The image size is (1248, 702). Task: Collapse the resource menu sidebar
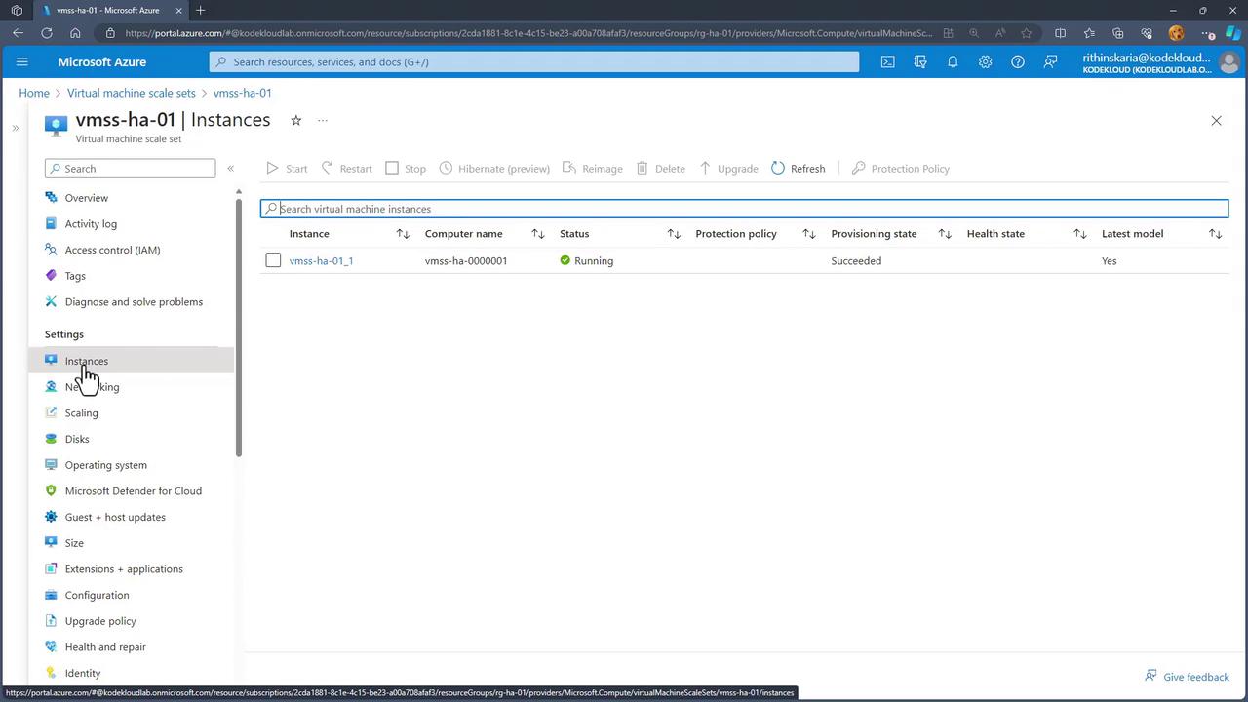231,169
